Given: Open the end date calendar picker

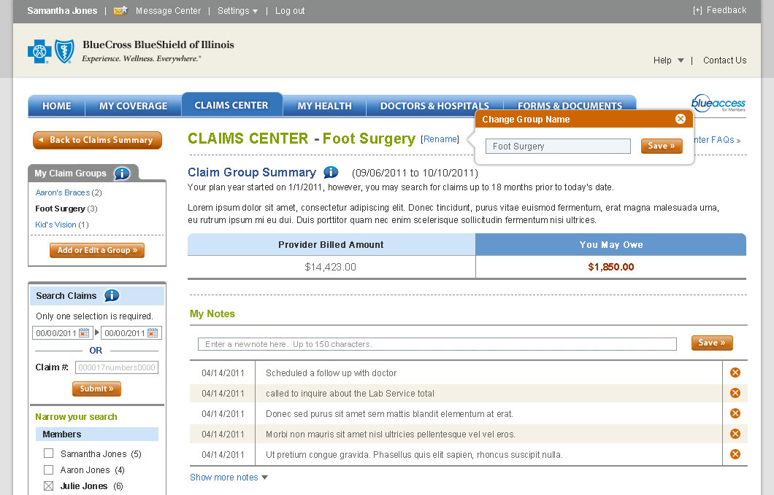Looking at the screenshot, I should coord(152,333).
